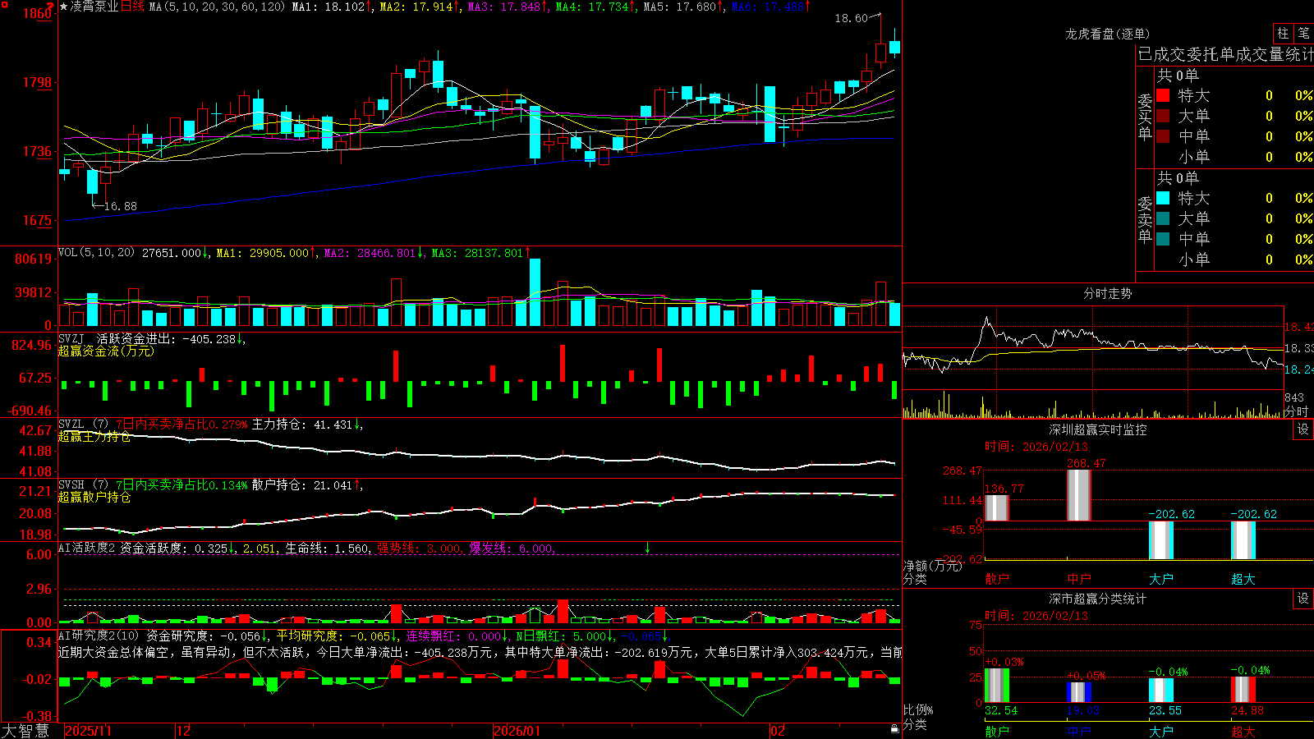
Task: Click the 18.60 high price marker
Action: (x=851, y=18)
